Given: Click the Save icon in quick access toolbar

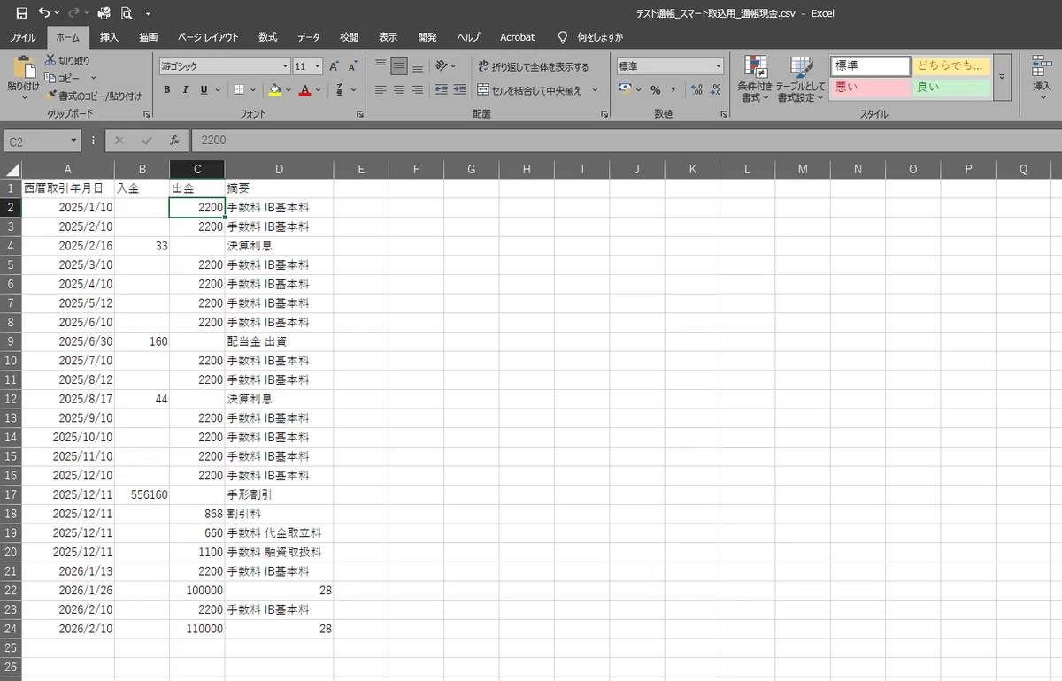Looking at the screenshot, I should [x=21, y=13].
